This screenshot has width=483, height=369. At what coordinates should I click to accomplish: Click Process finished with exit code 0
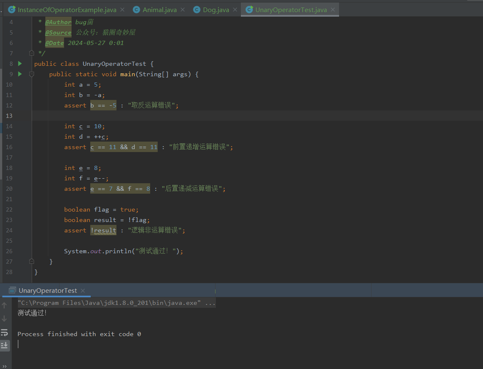click(79, 334)
